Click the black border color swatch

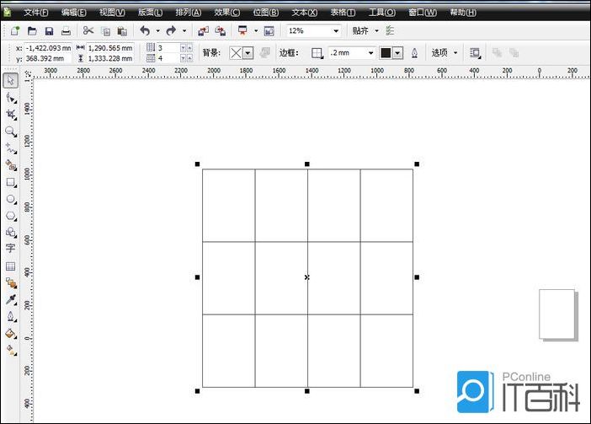click(x=386, y=52)
